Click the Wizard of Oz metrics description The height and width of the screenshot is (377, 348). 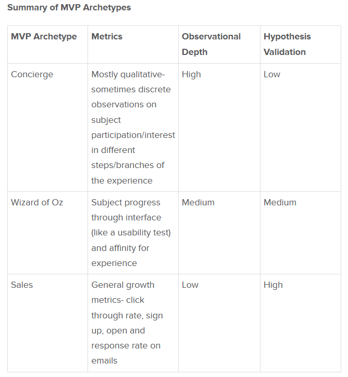[x=131, y=232]
